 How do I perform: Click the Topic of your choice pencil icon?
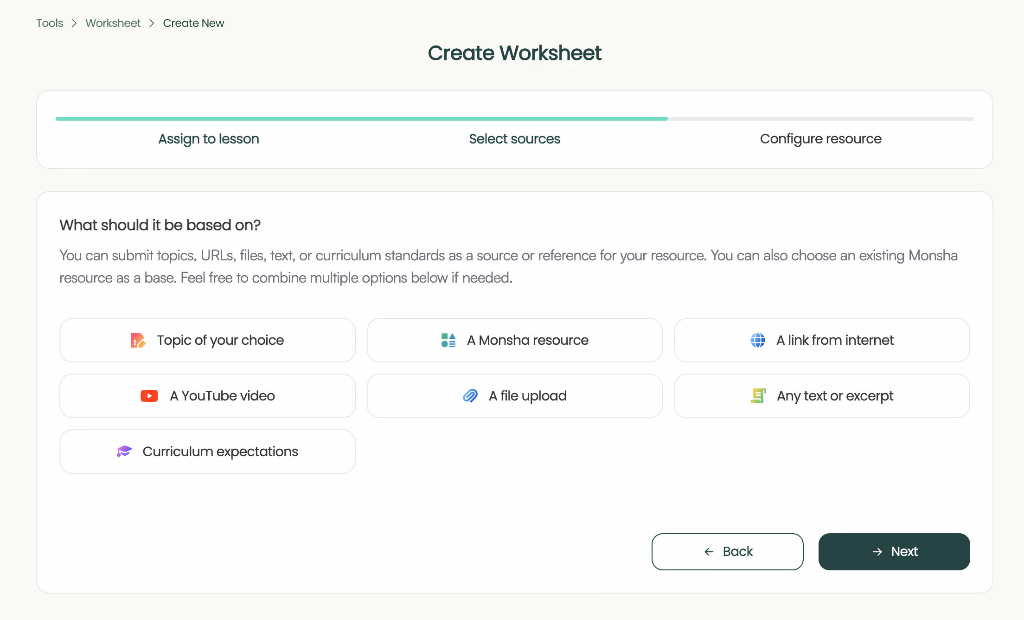[138, 340]
